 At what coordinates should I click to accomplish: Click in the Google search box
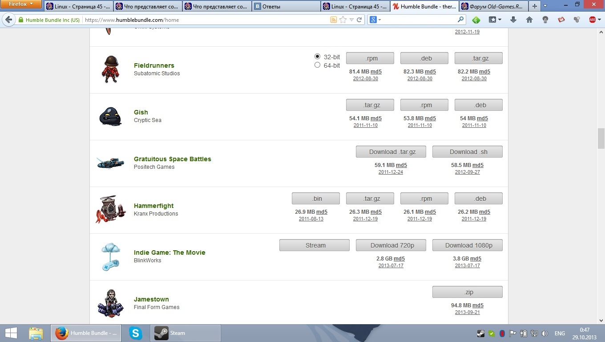419,20
